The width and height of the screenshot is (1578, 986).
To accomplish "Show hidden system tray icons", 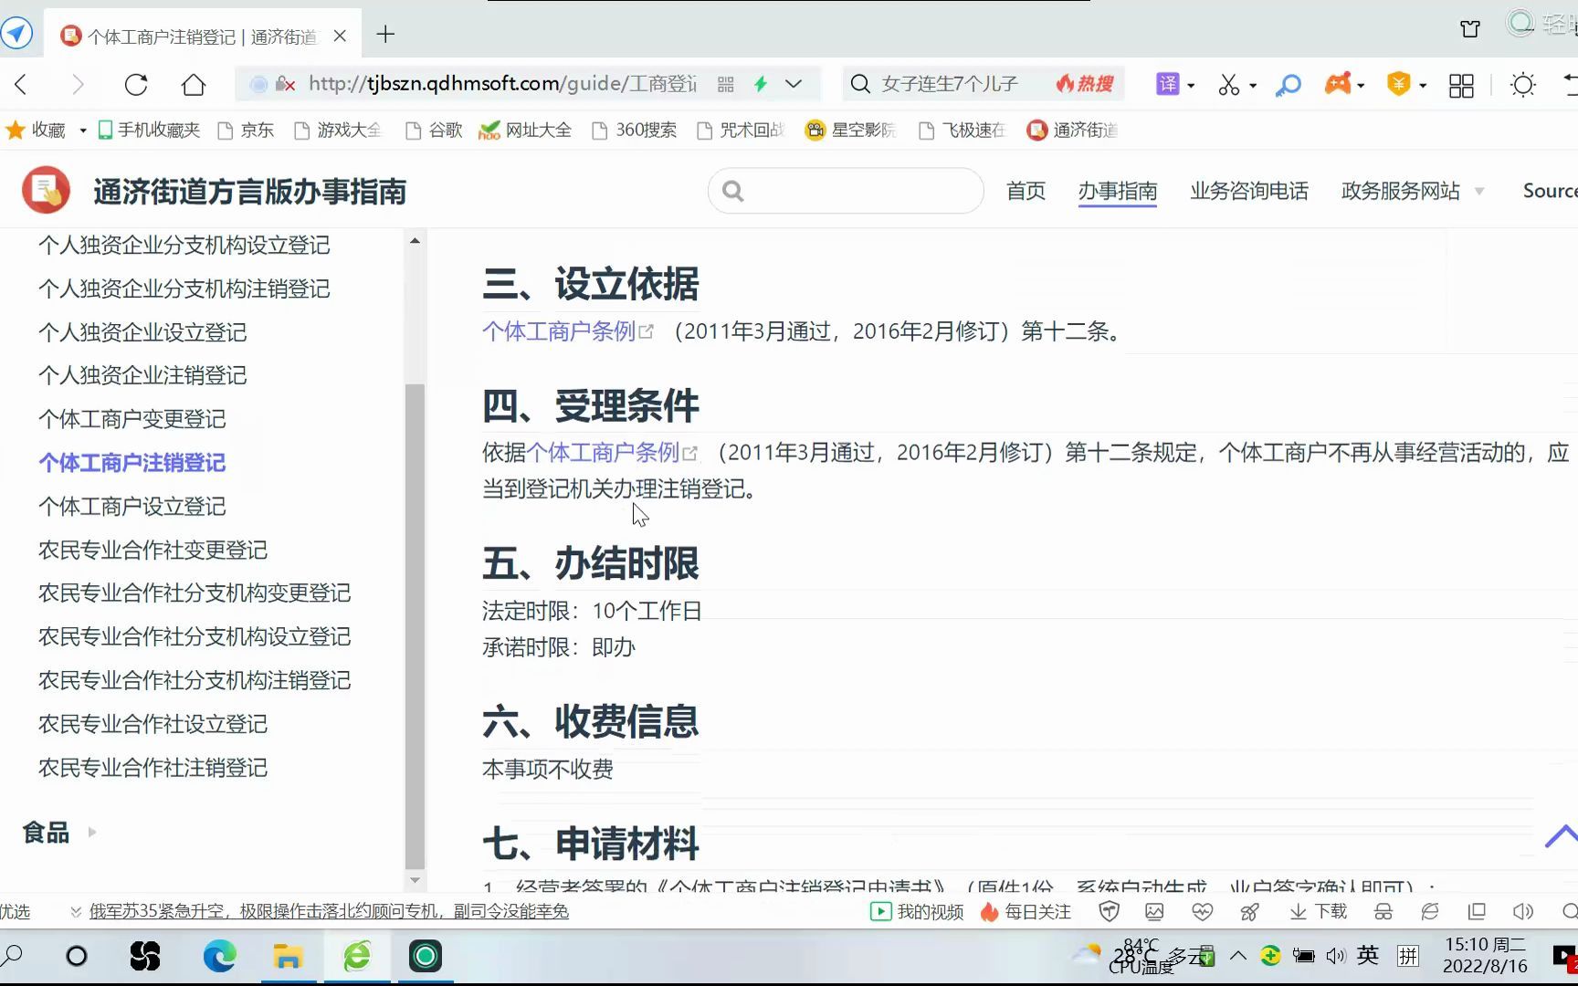I will [1238, 956].
